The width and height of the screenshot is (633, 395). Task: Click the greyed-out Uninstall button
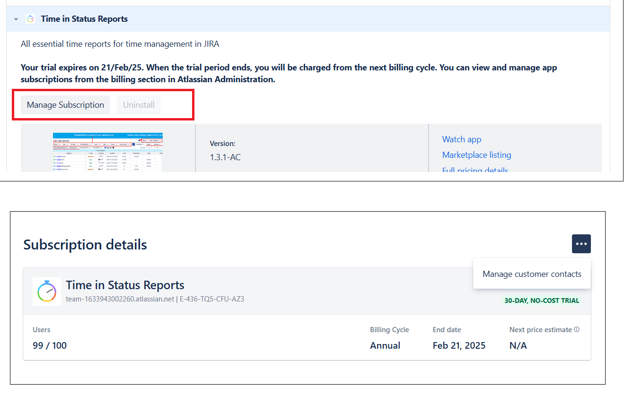[x=139, y=105]
